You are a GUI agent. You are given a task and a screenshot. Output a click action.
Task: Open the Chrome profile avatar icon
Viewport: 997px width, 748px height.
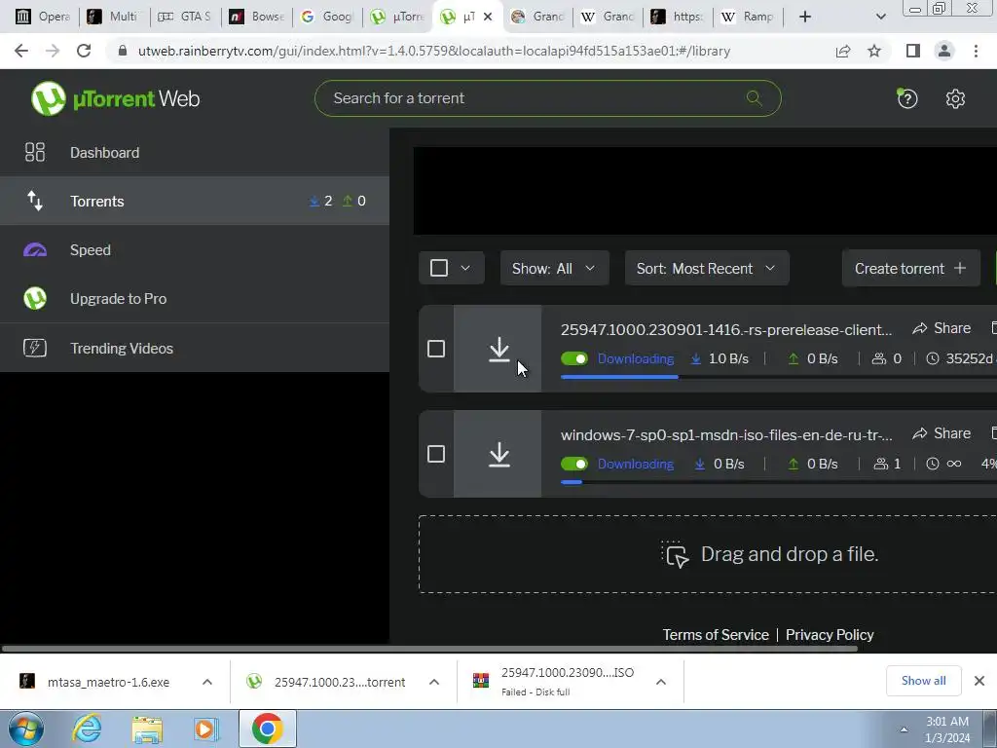944,51
